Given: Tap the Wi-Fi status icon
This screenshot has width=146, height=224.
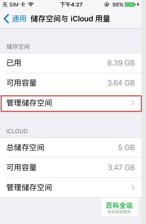Looking at the screenshot, I should (x=31, y=5).
